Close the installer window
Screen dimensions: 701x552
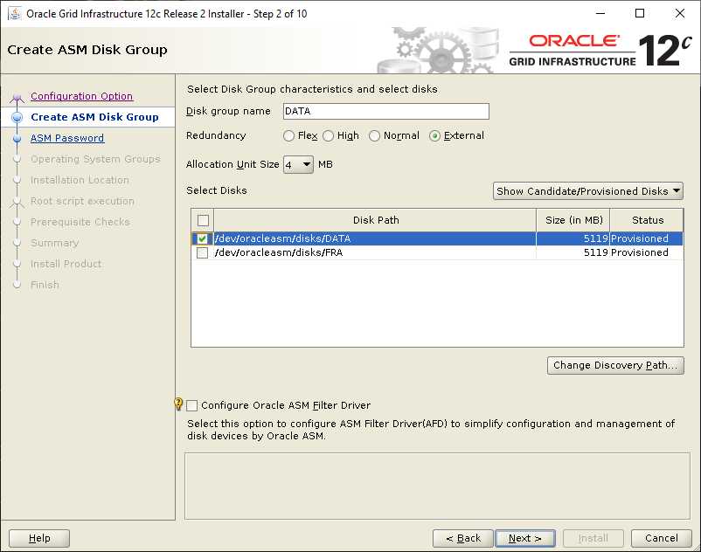(x=679, y=13)
